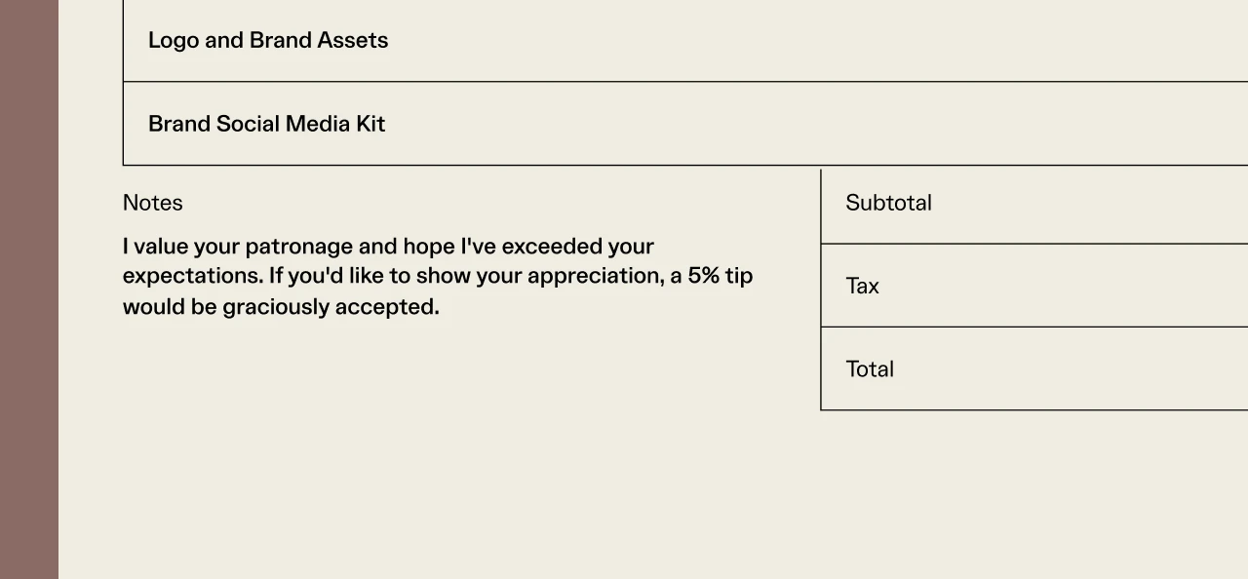Click empty page area beneath the Total row
Screen dimensions: 1248x579
(1033, 487)
